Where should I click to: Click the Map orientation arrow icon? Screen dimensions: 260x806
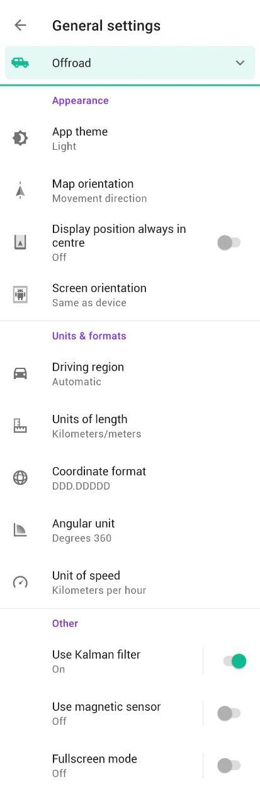point(20,190)
